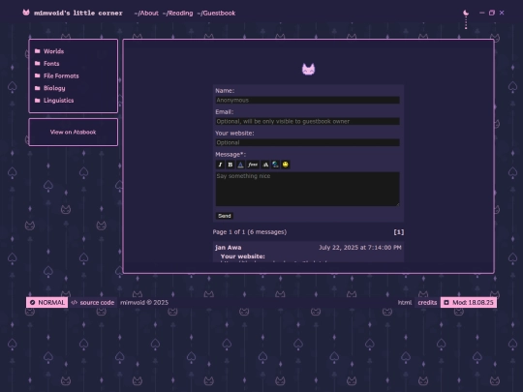Open the credits link
Screen dimensions: 523x392
click(x=427, y=302)
